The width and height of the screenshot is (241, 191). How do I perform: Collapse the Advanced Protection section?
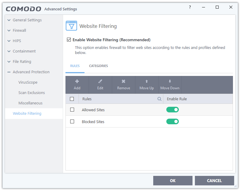31,72
